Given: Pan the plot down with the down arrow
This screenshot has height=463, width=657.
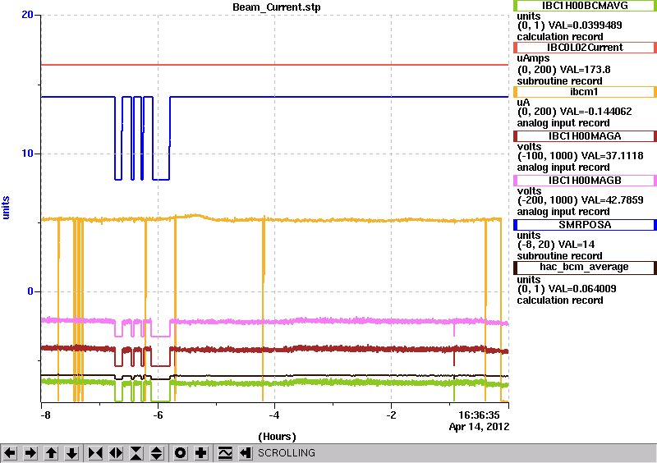Looking at the screenshot, I should pos(71,453).
